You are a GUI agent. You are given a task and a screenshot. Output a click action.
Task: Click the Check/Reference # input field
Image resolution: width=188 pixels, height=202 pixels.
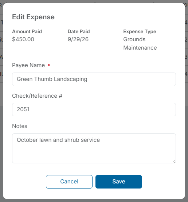pyautogui.click(x=94, y=109)
